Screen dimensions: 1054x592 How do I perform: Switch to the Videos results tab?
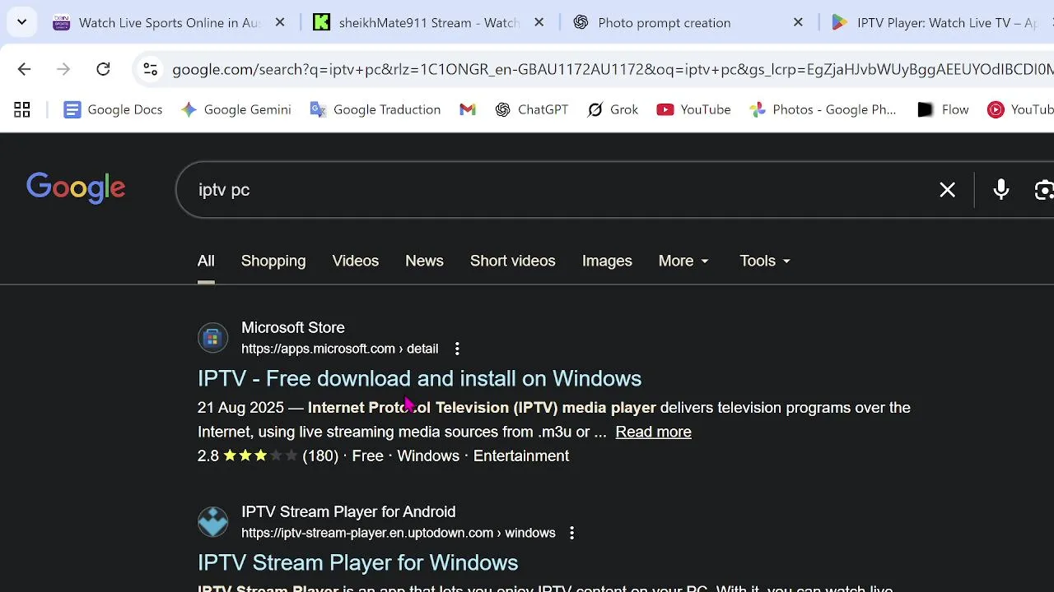[355, 261]
